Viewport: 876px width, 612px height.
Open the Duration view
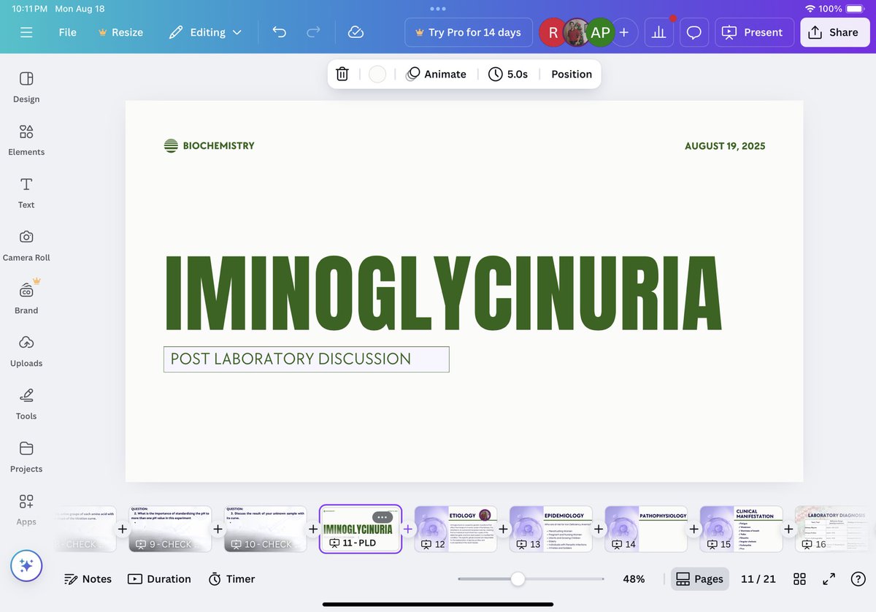[x=159, y=578]
